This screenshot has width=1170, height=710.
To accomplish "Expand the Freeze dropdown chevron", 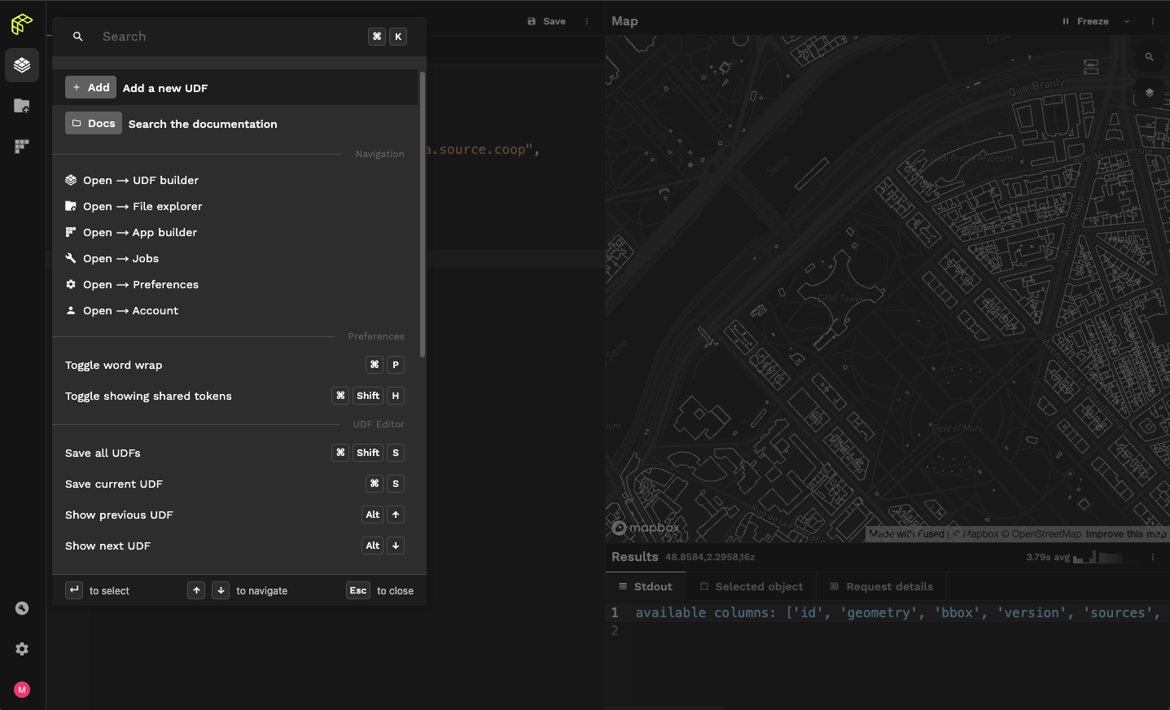I will 1127,21.
